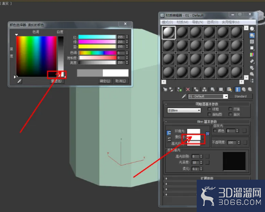Click the Select by Material icon

point(252,74)
